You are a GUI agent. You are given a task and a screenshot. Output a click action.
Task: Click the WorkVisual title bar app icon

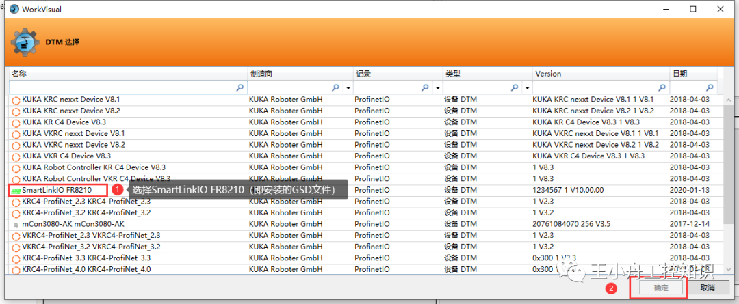[x=14, y=9]
